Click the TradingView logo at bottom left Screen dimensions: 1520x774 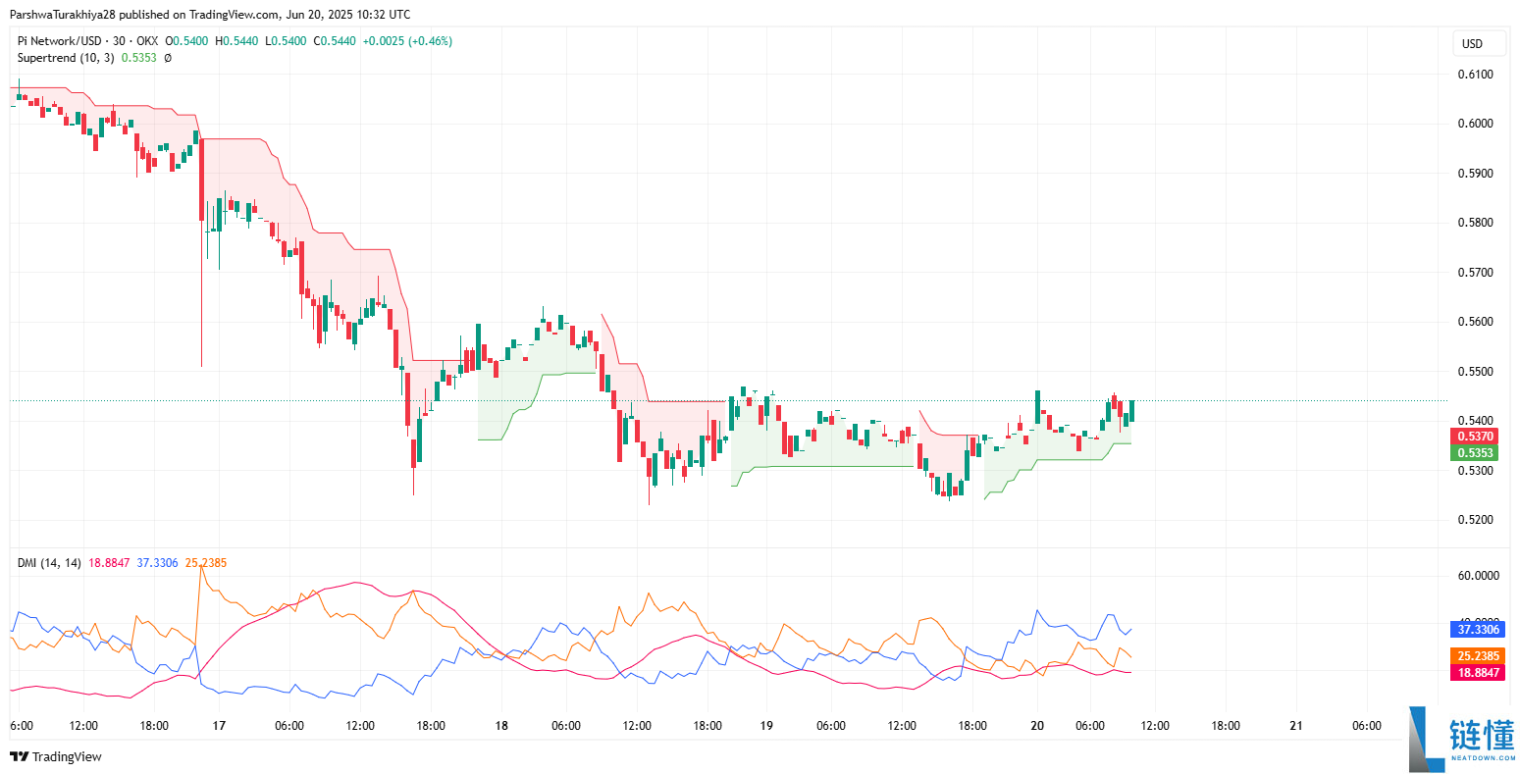[56, 756]
